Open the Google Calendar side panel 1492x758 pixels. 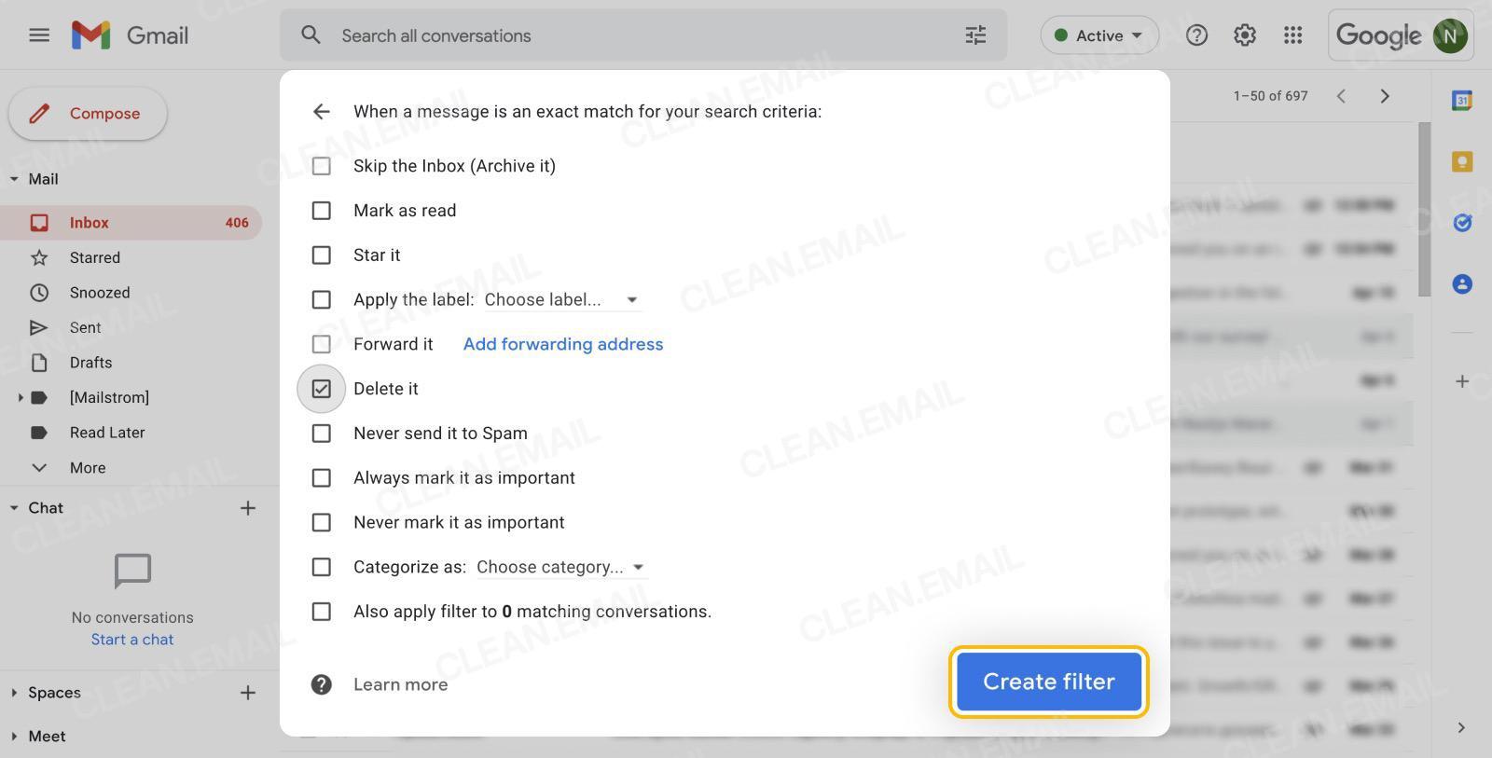pos(1462,100)
